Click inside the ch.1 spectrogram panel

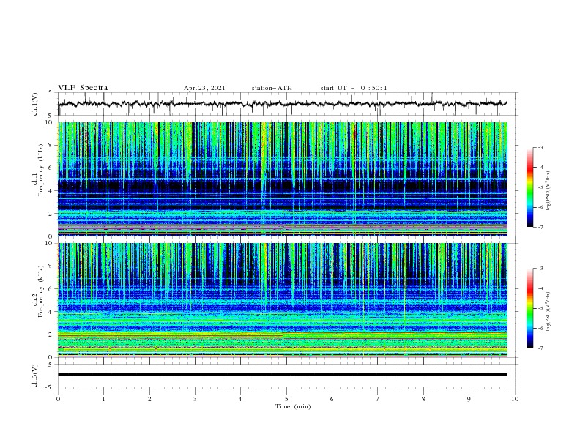click(x=283, y=179)
